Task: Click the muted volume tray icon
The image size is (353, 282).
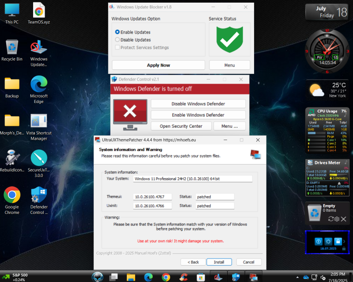Action: coord(323,277)
